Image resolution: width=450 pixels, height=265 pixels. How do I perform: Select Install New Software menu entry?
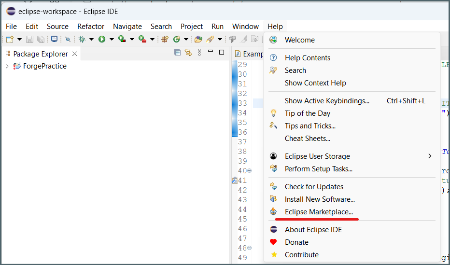click(x=320, y=199)
